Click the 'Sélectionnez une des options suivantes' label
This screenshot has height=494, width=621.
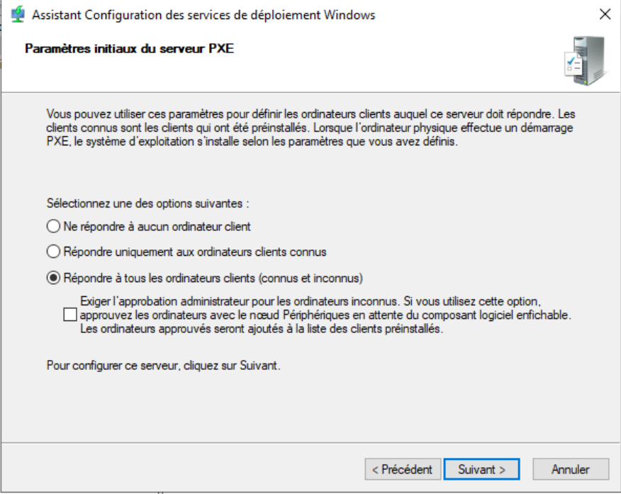(148, 203)
